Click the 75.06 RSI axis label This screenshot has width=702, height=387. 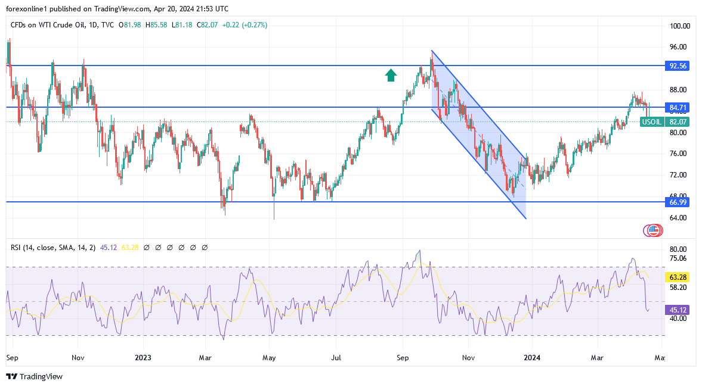678,258
